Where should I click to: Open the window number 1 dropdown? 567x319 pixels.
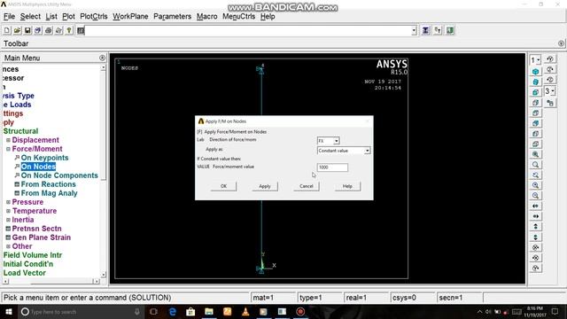pos(535,60)
